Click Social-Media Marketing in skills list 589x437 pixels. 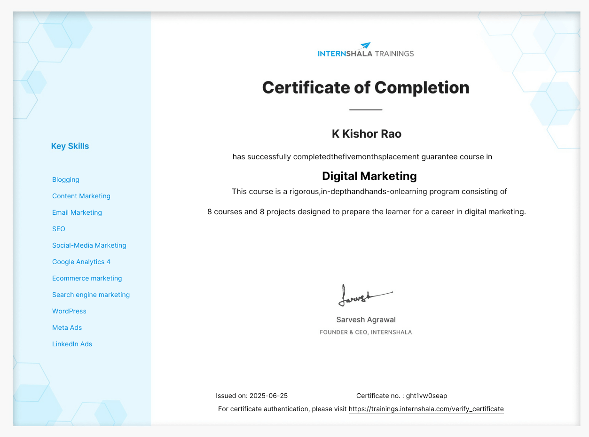point(89,245)
